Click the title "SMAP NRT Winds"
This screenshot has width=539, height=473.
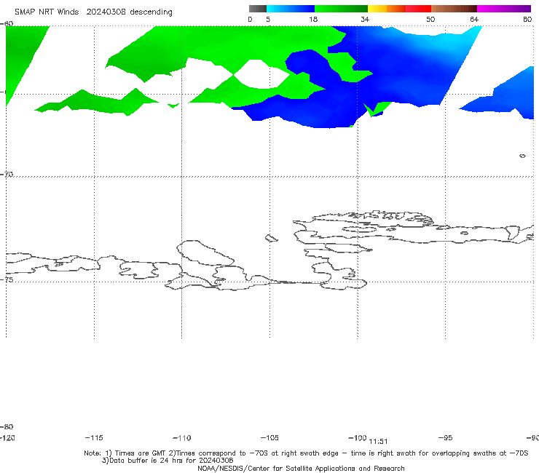[47, 12]
